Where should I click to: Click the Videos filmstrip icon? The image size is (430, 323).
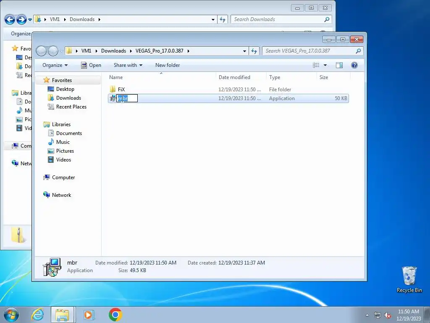(x=51, y=159)
